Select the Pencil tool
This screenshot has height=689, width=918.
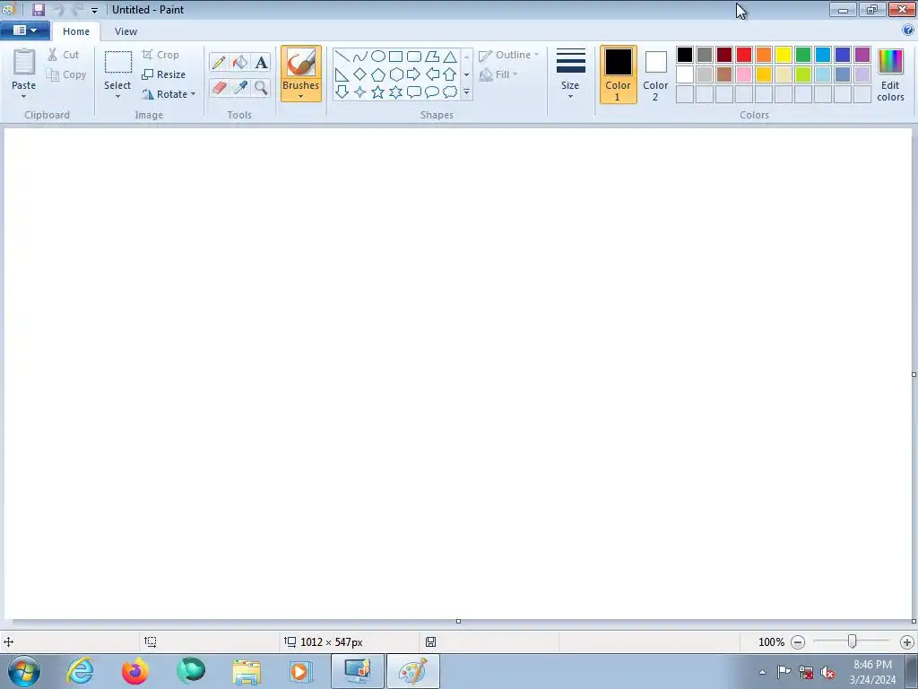click(x=219, y=62)
